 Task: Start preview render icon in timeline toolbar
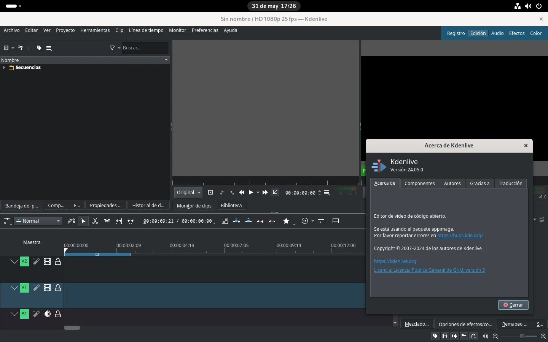click(305, 221)
